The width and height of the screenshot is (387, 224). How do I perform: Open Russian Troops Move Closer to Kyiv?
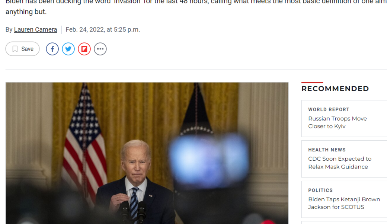pos(338,122)
